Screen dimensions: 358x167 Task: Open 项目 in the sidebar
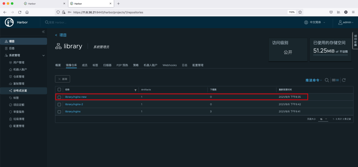coord(24,41)
